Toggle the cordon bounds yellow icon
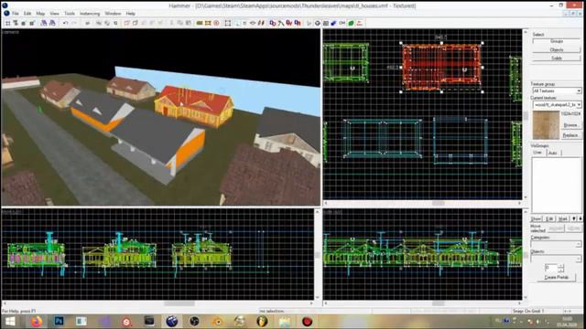 click(200, 23)
